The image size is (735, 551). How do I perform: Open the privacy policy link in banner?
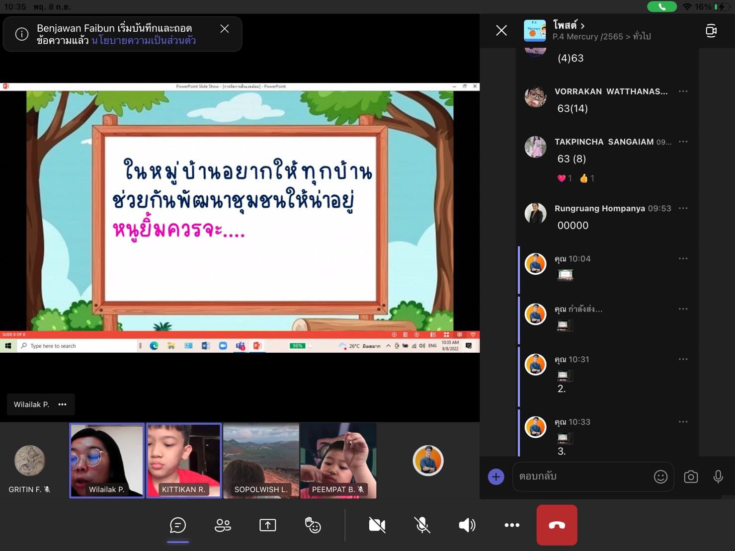pos(144,41)
